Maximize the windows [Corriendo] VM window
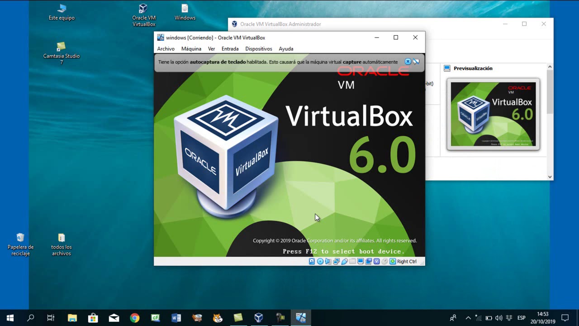579x326 pixels. (x=396, y=38)
